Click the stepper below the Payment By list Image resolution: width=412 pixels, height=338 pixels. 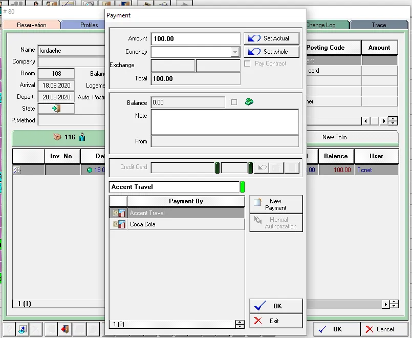pyautogui.click(x=240, y=324)
